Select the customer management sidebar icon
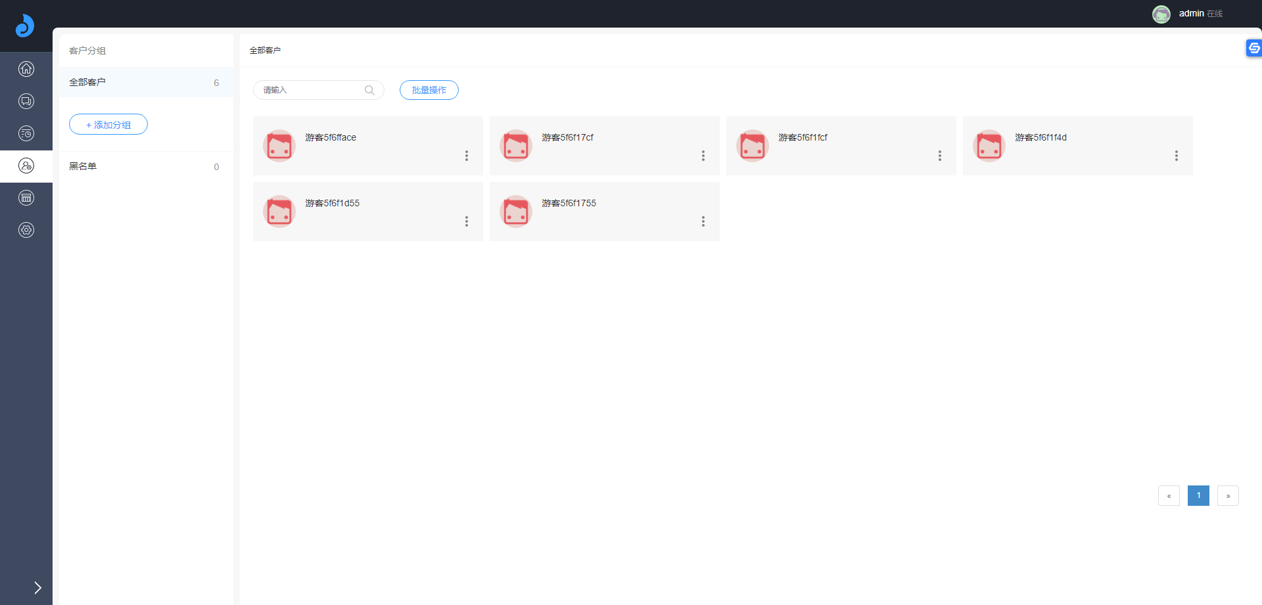The image size is (1262, 605). pyautogui.click(x=26, y=166)
